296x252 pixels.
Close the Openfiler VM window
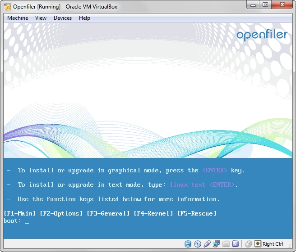coord(282,5)
